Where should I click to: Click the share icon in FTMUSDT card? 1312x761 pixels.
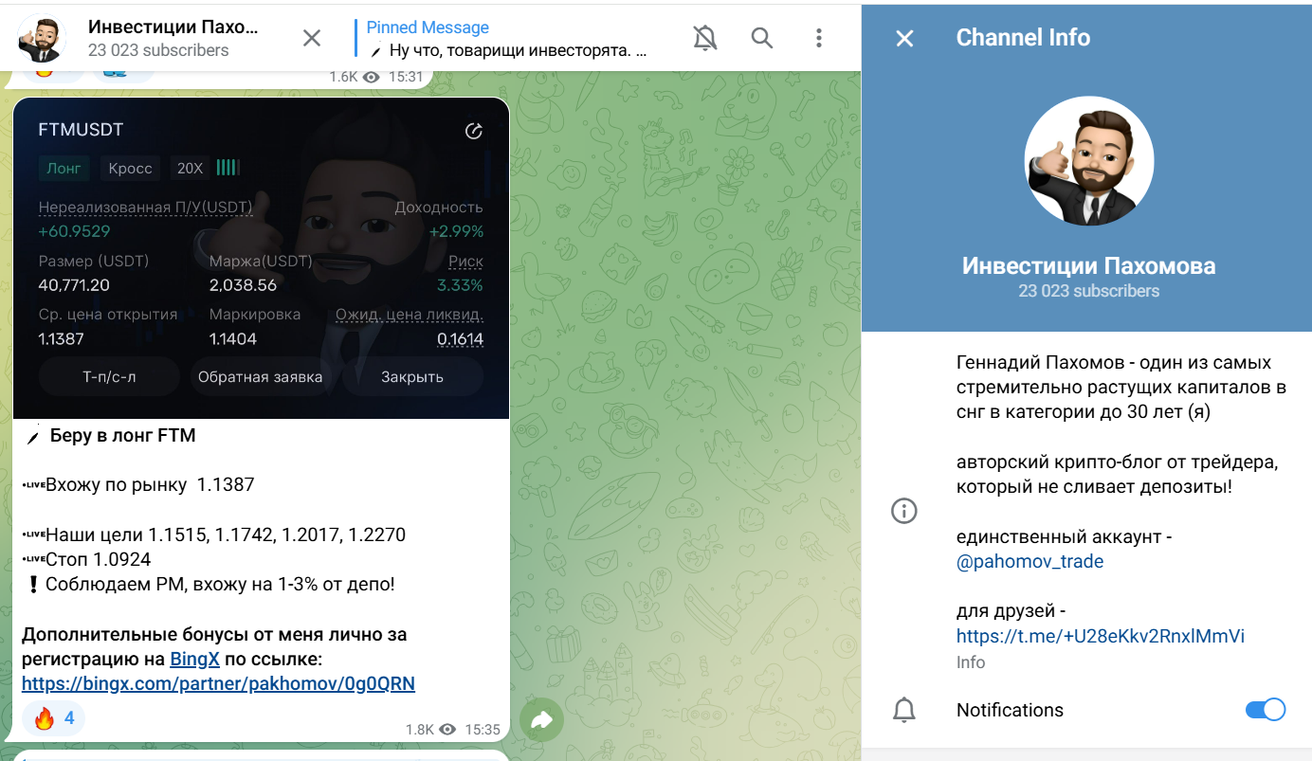[474, 131]
